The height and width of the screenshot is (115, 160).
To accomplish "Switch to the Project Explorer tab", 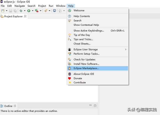I will 13,16.
